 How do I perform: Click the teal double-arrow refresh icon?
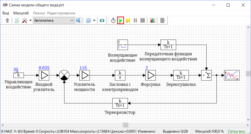click(102, 20)
